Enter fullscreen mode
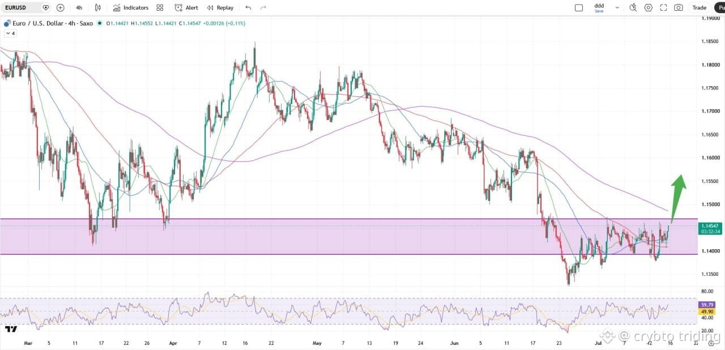This screenshot has width=725, height=350. (x=663, y=7)
